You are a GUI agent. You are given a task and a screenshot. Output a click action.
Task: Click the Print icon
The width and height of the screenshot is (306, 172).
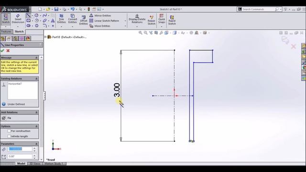tap(64, 9)
